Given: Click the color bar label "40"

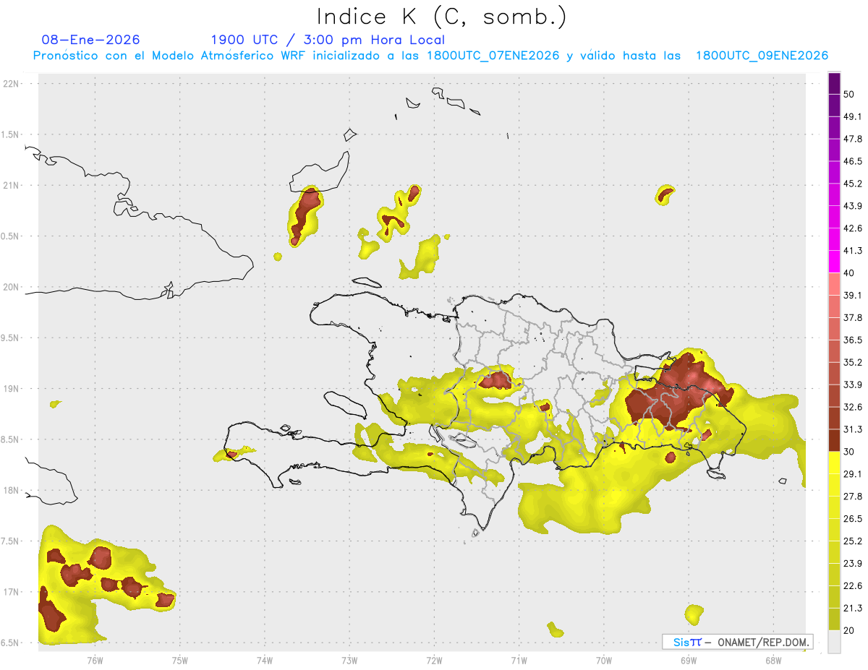Looking at the screenshot, I should tap(848, 273).
